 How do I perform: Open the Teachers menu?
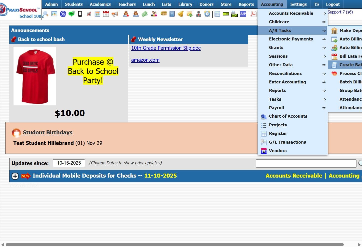point(127,4)
